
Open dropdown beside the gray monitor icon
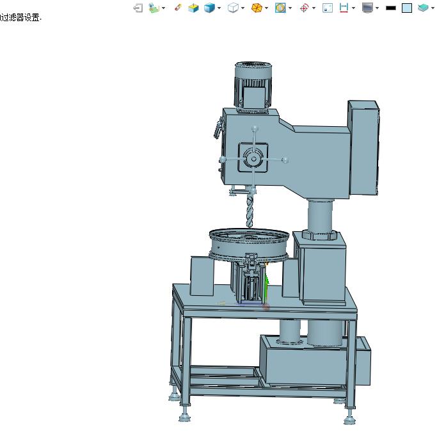377,8
